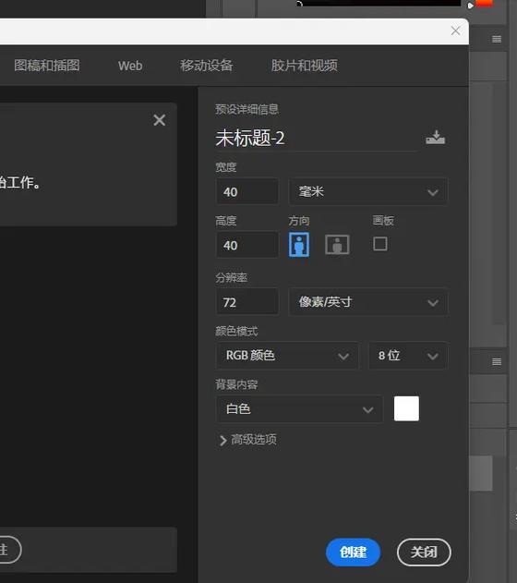The image size is (517, 583).
Task: Open the RGB 颜色 mode dropdown
Action: pyautogui.click(x=287, y=356)
